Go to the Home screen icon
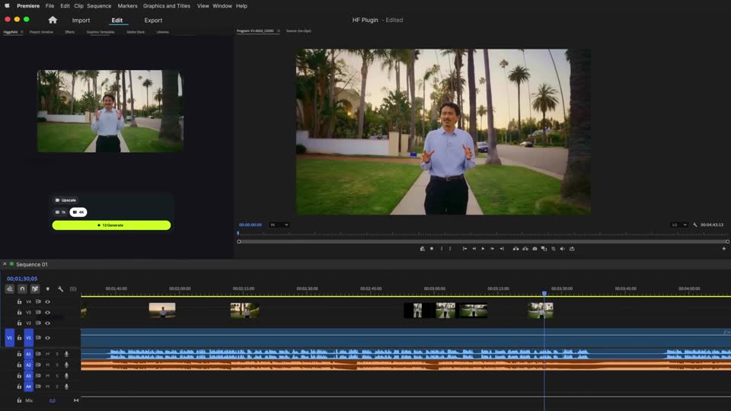The width and height of the screenshot is (731, 411). tap(53, 20)
